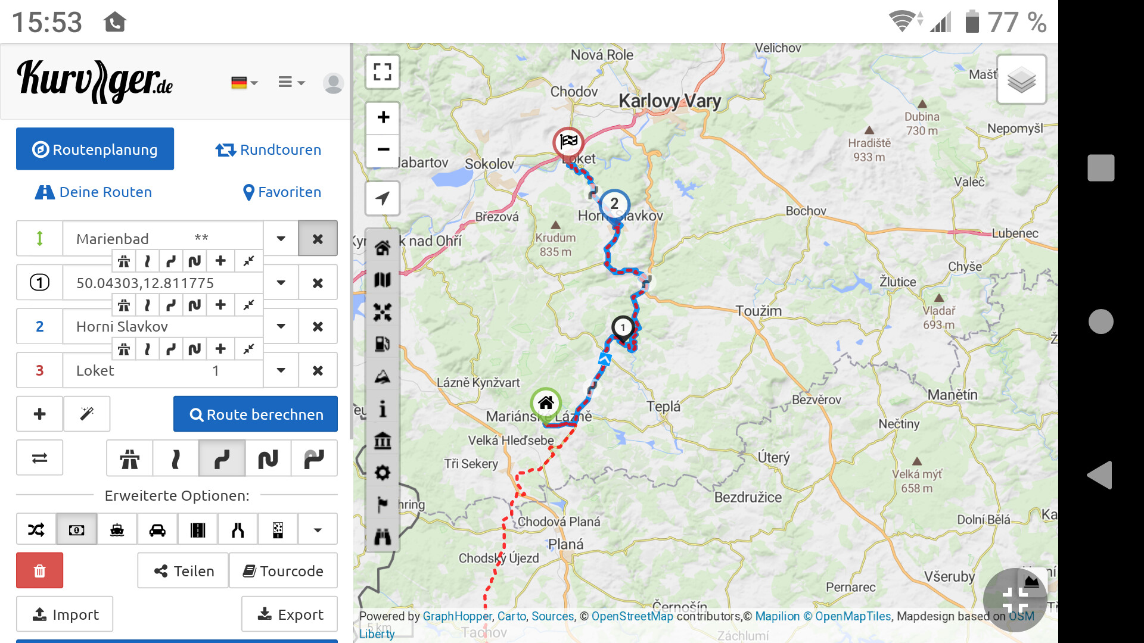Viewport: 1144px width, 643px height.
Task: Click waypoint 2 marker on map
Action: [x=614, y=205]
